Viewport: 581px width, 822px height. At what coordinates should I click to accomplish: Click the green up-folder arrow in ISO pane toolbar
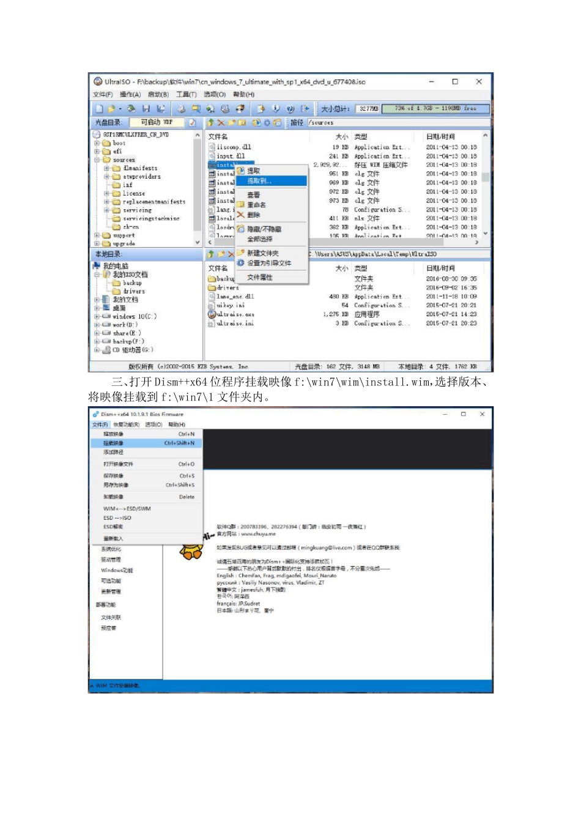[x=210, y=123]
